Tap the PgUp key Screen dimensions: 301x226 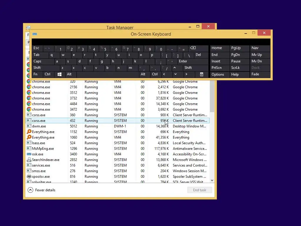tap(239, 48)
